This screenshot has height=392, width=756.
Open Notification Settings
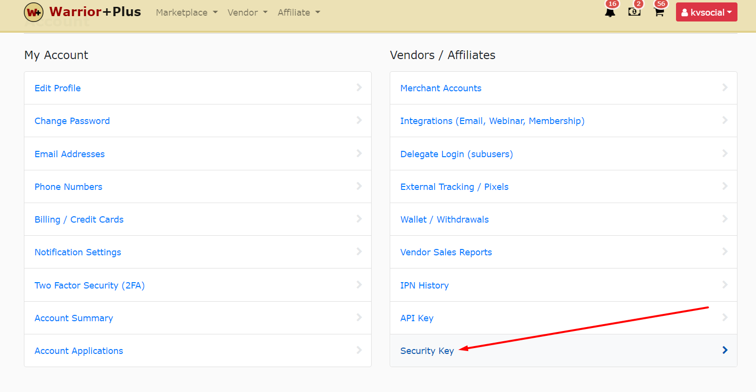click(78, 252)
